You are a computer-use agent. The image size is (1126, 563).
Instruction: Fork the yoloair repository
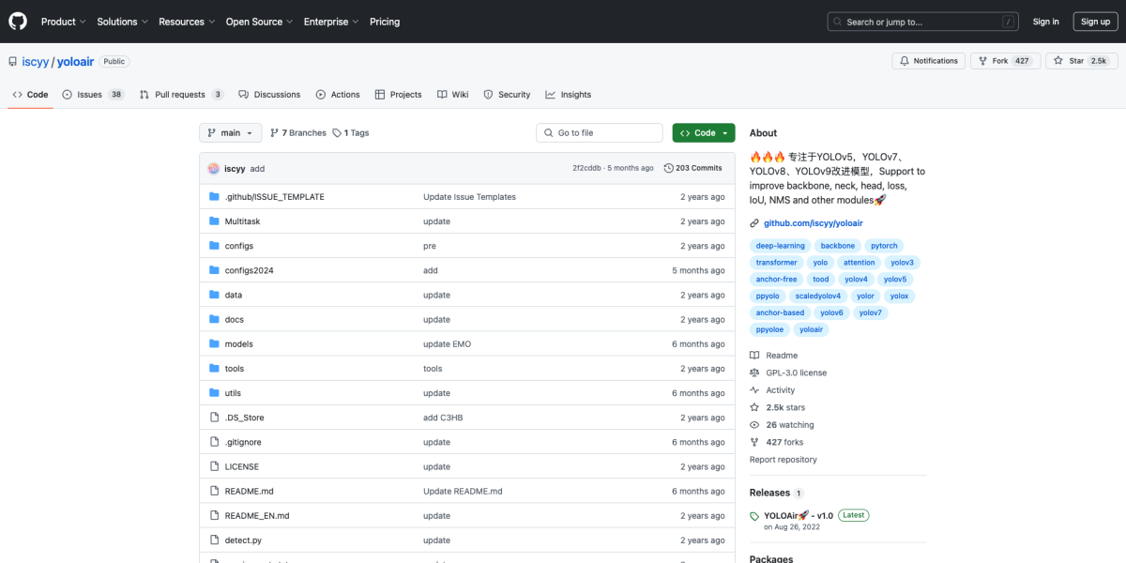tap(993, 61)
